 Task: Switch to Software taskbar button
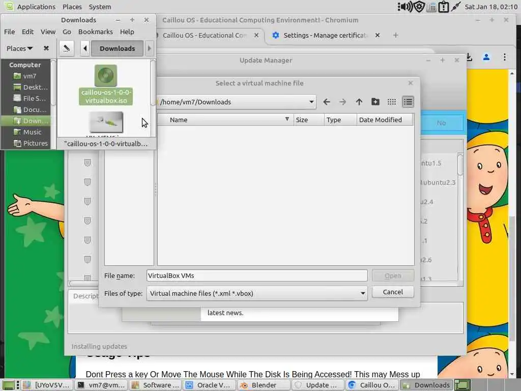tap(155, 385)
